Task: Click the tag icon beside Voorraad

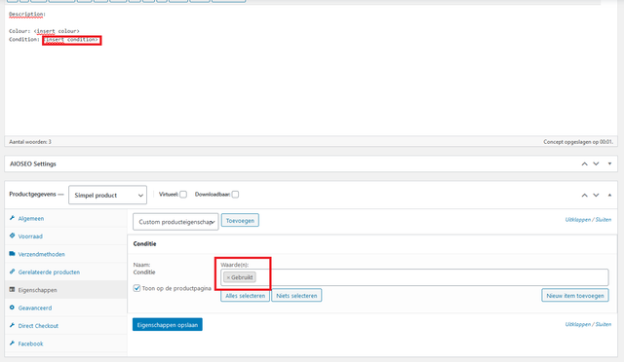Action: [12, 235]
